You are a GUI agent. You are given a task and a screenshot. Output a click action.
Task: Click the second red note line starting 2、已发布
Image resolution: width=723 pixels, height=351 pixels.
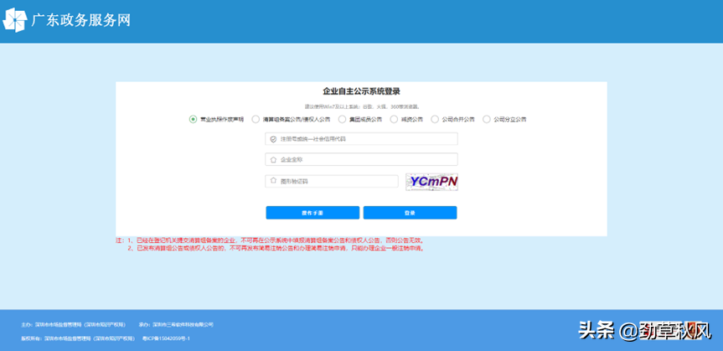point(276,248)
